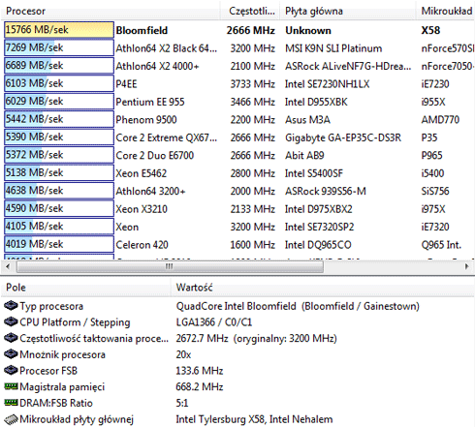Click the horizontal scrollbar right arrow
Viewport: 475px width, 427px height.
coord(466,266)
